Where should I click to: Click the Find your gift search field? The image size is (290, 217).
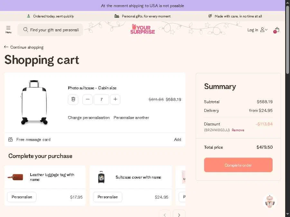coord(50,30)
